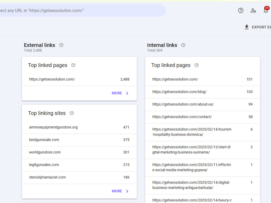Click the Export download icon
Screen dimensions: 271x203
247,27
